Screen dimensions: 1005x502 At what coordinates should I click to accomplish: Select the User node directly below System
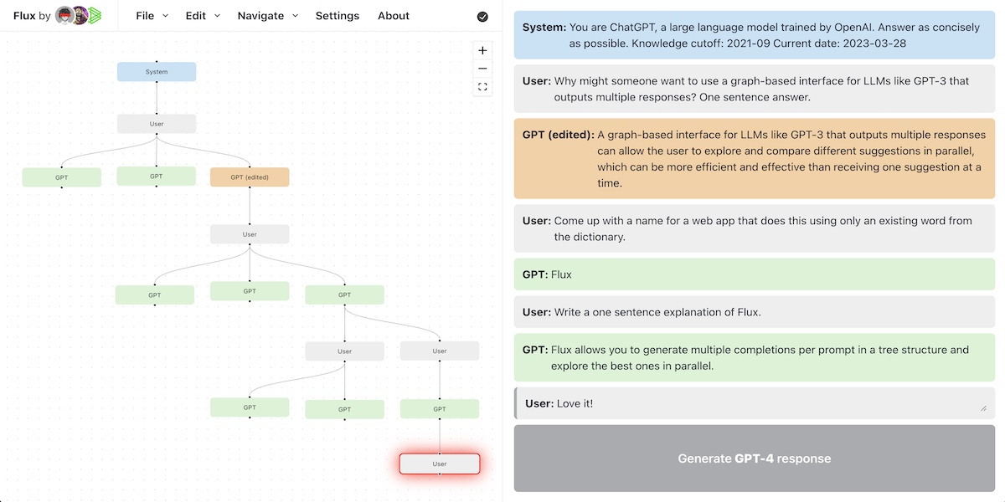157,124
